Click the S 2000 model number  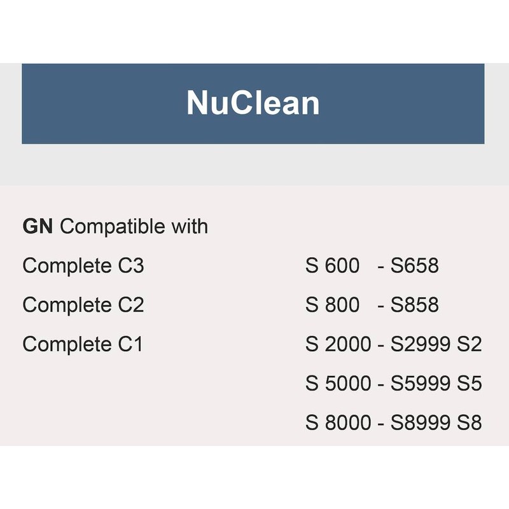[338, 344]
